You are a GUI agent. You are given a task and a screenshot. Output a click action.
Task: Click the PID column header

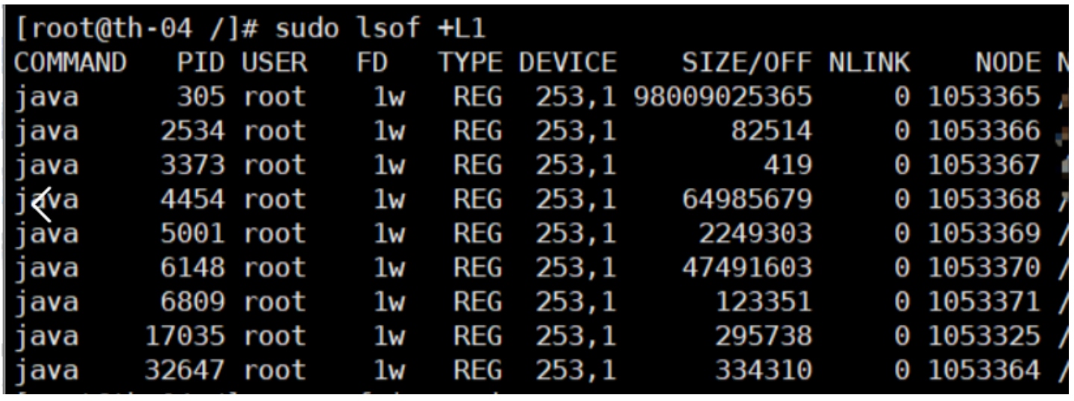[x=198, y=63]
